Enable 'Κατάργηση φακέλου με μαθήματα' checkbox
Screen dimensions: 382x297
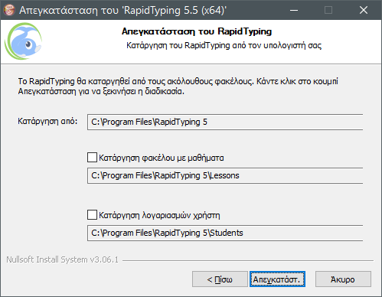92,158
